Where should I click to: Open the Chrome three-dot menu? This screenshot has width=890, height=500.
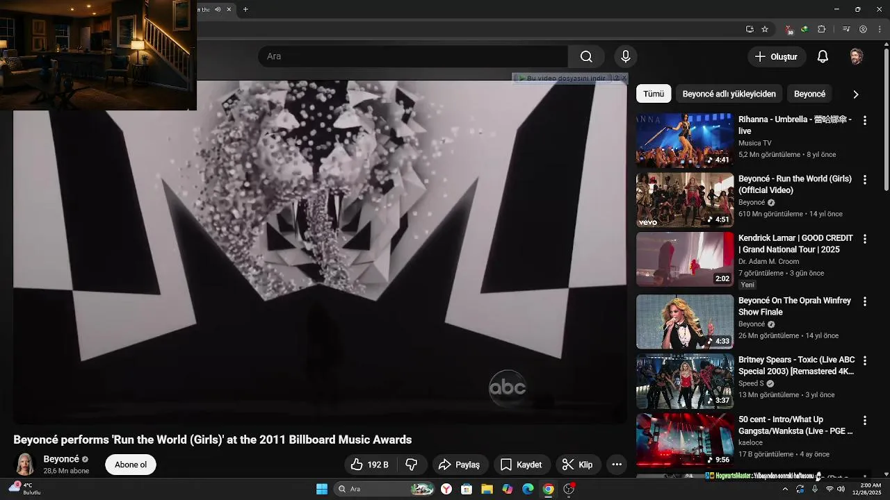(x=880, y=29)
